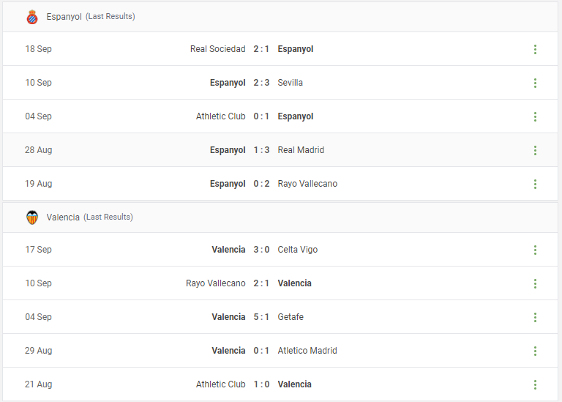562x402 pixels.
Task: Open options menu for Real Sociedad vs Espanyol
Action: [535, 50]
